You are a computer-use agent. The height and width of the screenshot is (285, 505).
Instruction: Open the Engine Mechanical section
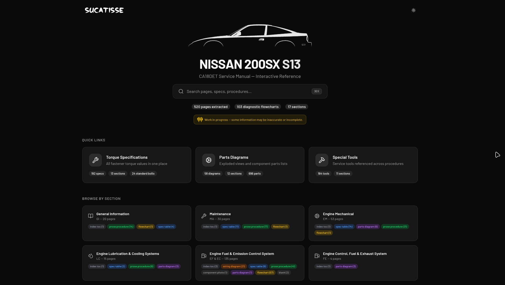point(363,223)
